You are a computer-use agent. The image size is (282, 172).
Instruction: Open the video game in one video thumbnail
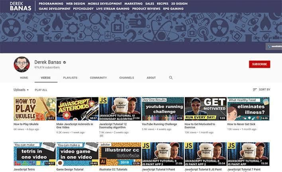pos(77,154)
